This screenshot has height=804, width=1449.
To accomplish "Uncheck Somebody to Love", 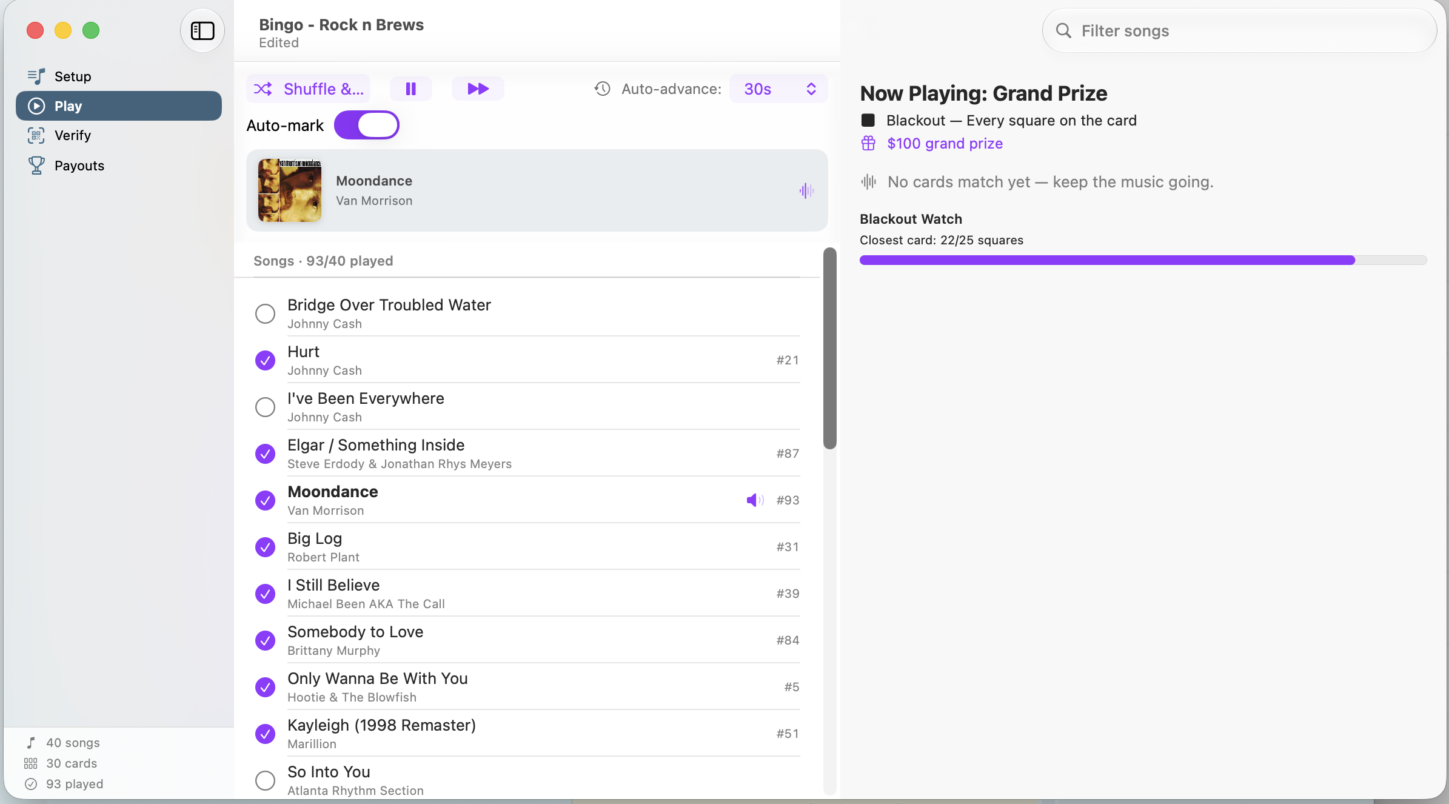I will click(x=265, y=641).
